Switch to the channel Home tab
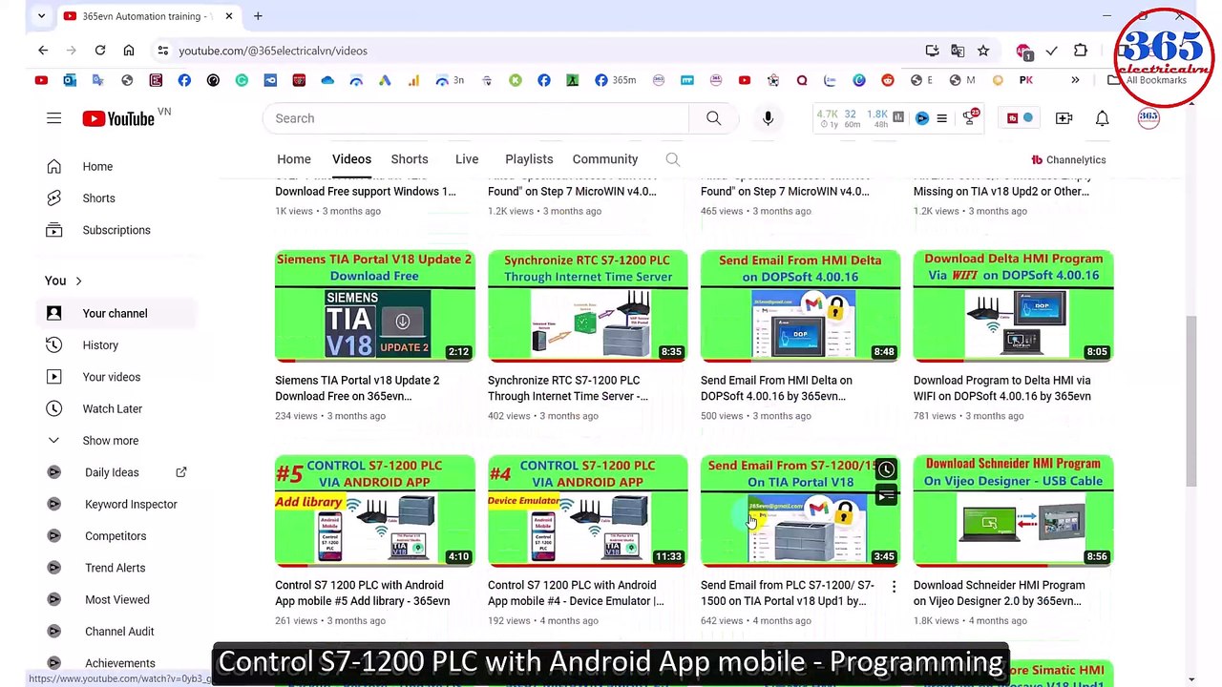Viewport: 1222px width, 687px height. [x=294, y=159]
